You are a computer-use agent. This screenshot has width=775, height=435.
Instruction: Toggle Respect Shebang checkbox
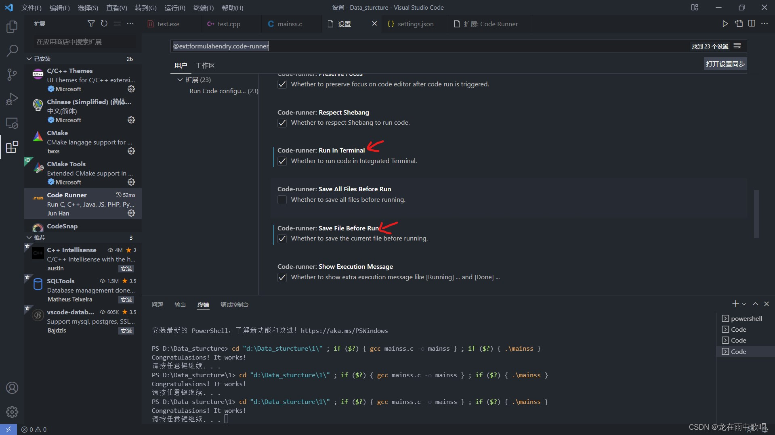coord(282,123)
